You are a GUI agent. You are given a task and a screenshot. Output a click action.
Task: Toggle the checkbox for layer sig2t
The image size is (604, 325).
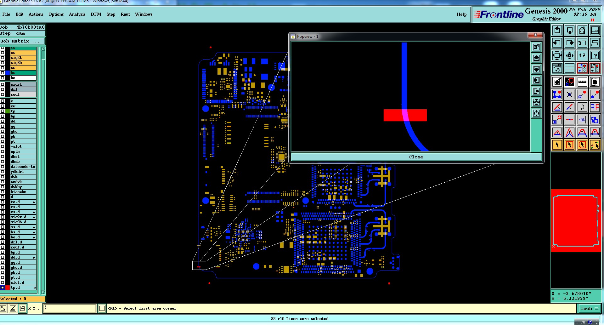[x=3, y=58]
